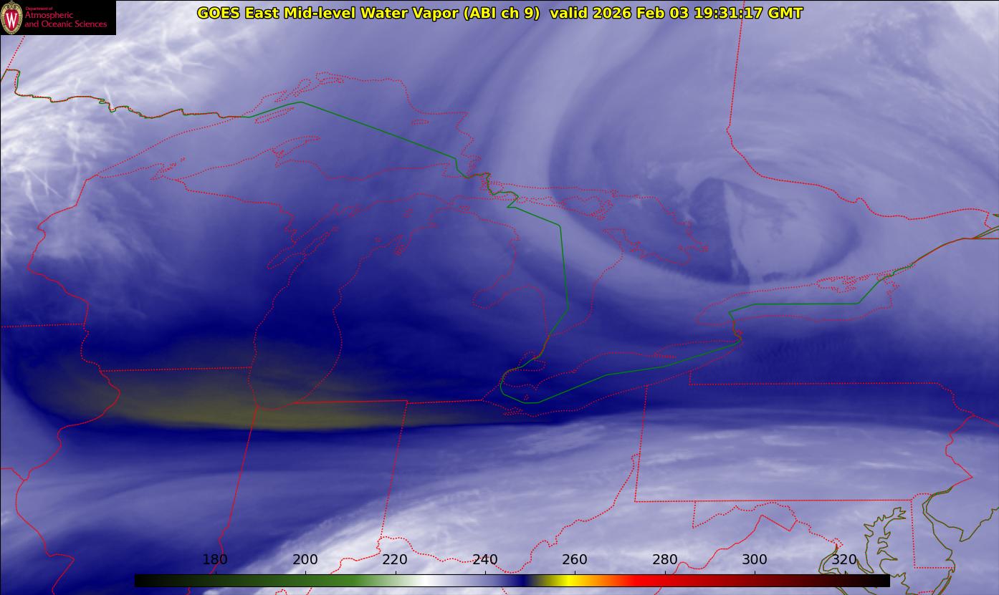
Task: Click the UW crest 'W' logo
Action: tap(11, 18)
